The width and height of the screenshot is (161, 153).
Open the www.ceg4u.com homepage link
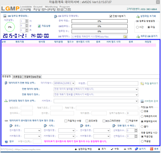tap(27, 149)
